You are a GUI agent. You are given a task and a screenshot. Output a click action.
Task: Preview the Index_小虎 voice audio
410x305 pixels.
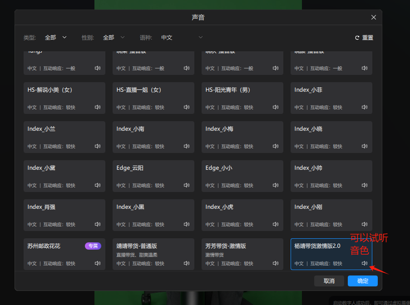click(x=276, y=224)
